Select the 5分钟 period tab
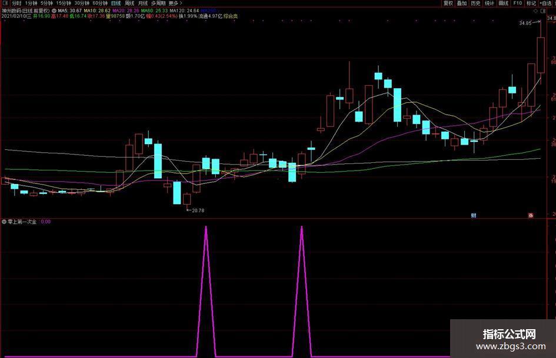This screenshot has height=358, width=556. click(x=46, y=3)
